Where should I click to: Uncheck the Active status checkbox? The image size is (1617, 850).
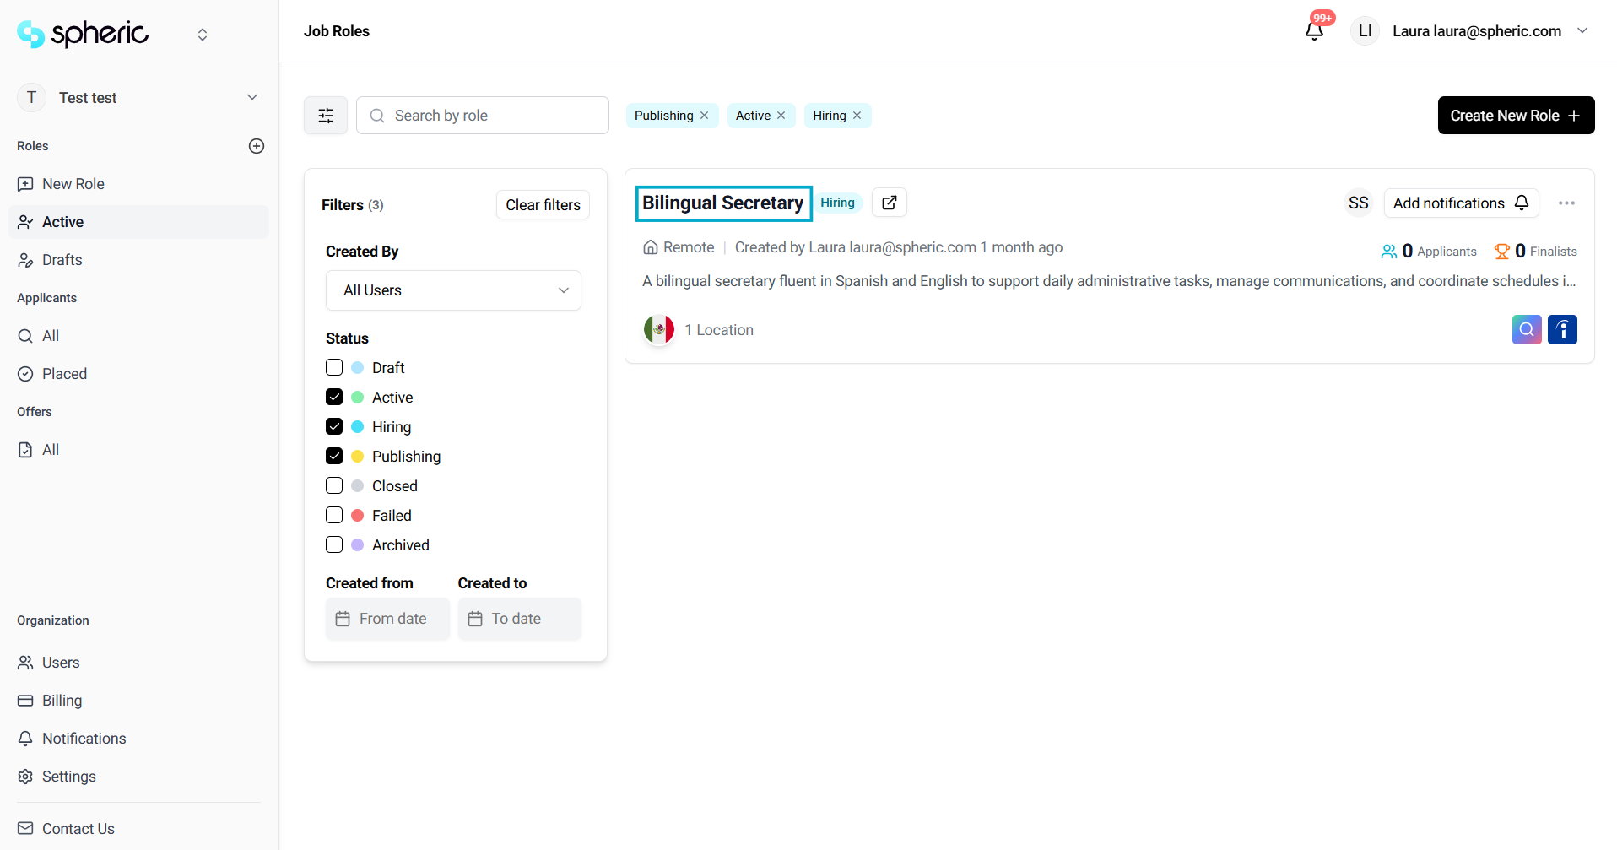pos(334,398)
